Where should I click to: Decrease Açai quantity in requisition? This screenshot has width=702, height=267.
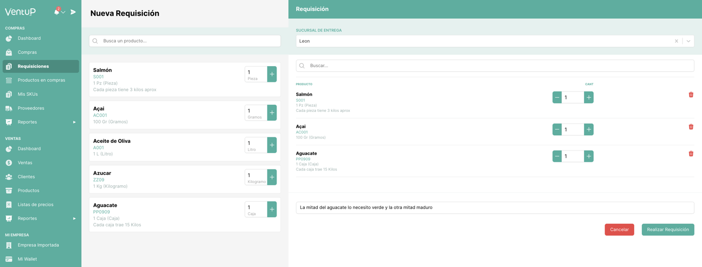(x=557, y=130)
